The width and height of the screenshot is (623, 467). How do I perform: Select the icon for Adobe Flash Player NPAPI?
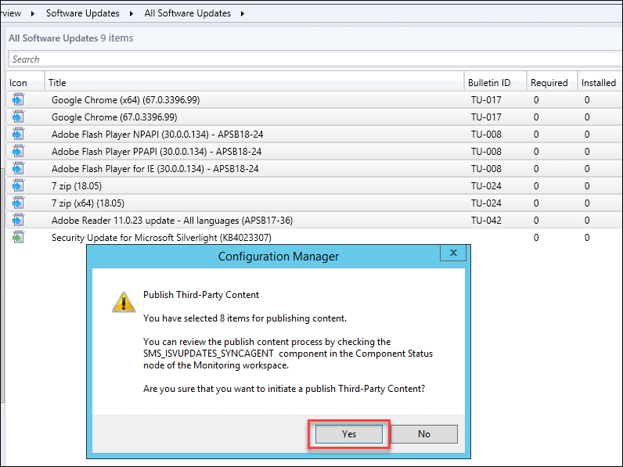tap(18, 134)
